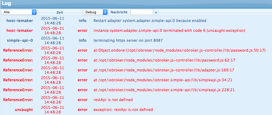Click the 'password.js:62:17' stack trace line
The height and width of the screenshot is (115, 272).
point(164,60)
